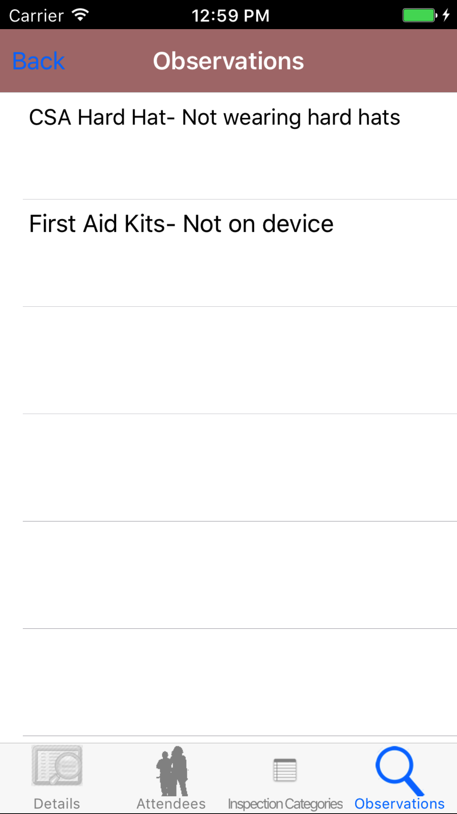This screenshot has height=814, width=457.
Task: Select the Observations tab label
Action: point(400,804)
